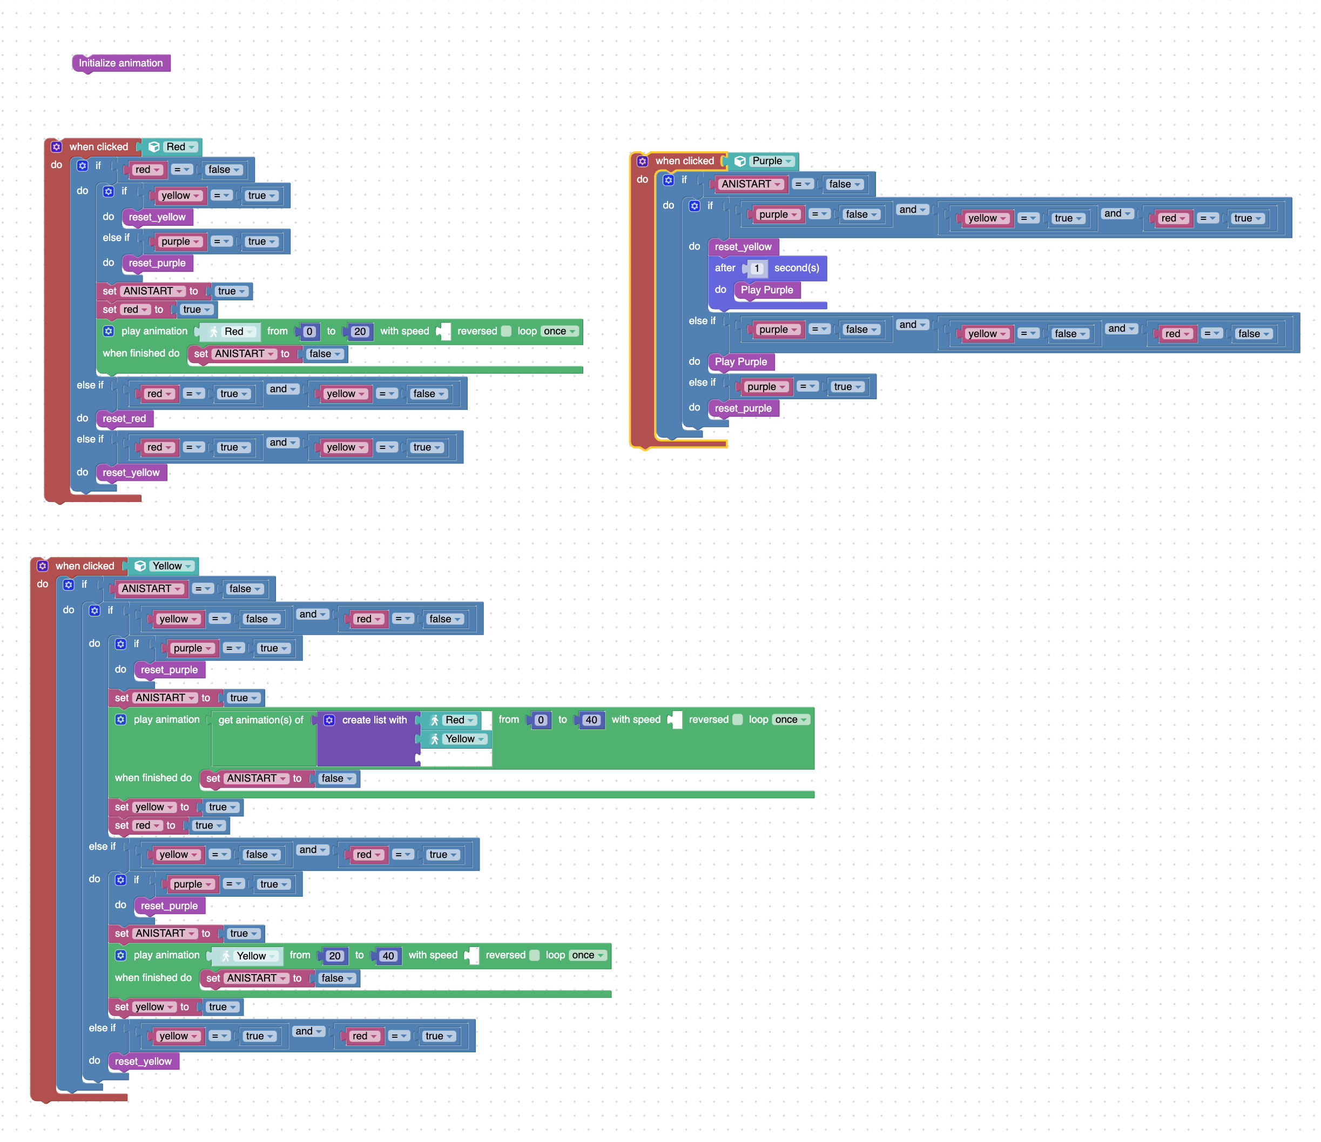The image size is (1321, 1142).
Task: Select the 'Initialize animation' block
Action: click(x=121, y=63)
